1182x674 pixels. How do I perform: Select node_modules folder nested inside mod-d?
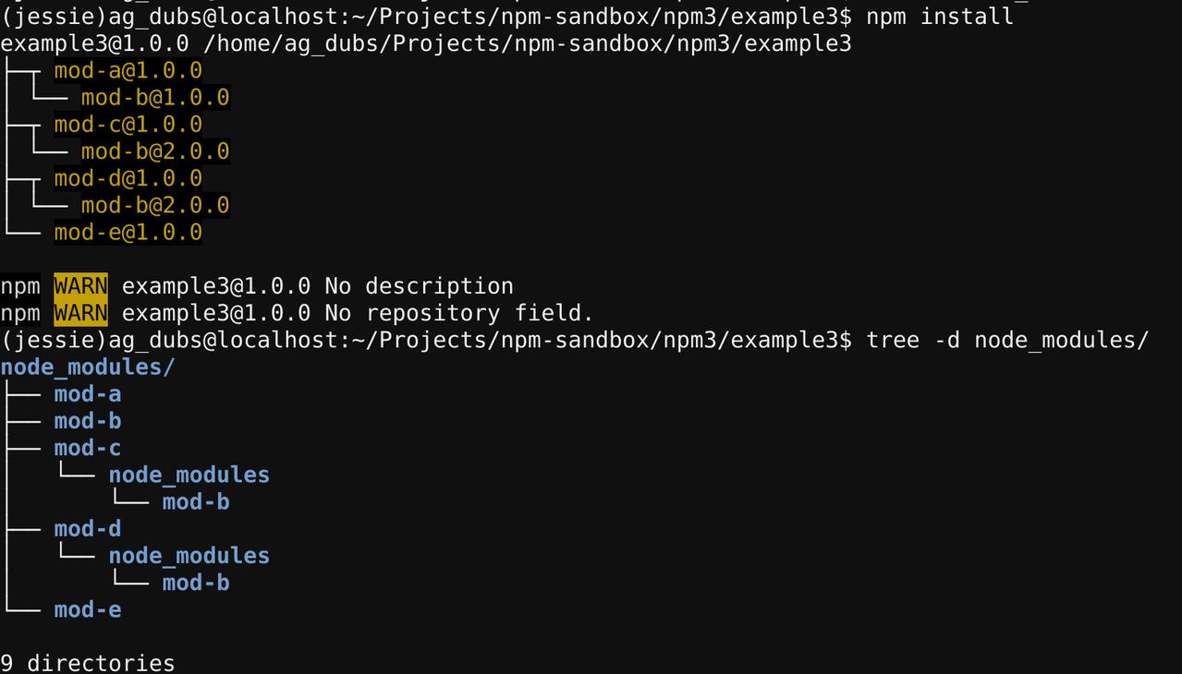(189, 555)
